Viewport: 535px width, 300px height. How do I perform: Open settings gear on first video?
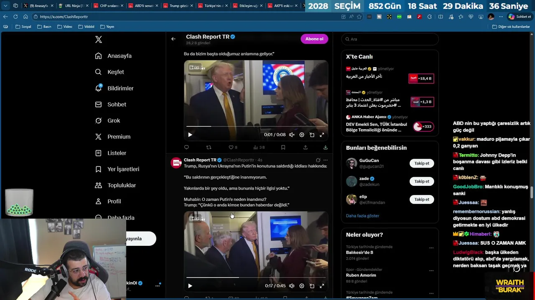[x=302, y=135]
